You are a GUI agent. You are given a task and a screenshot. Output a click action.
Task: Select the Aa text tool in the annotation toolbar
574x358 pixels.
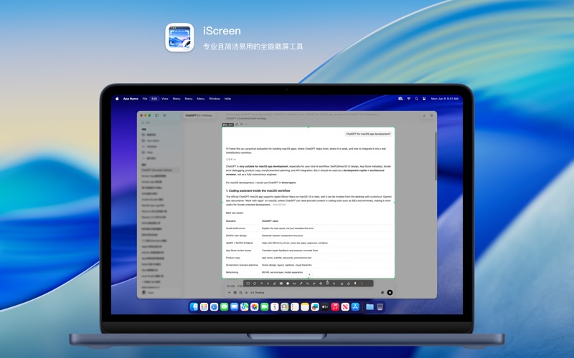pos(294,284)
